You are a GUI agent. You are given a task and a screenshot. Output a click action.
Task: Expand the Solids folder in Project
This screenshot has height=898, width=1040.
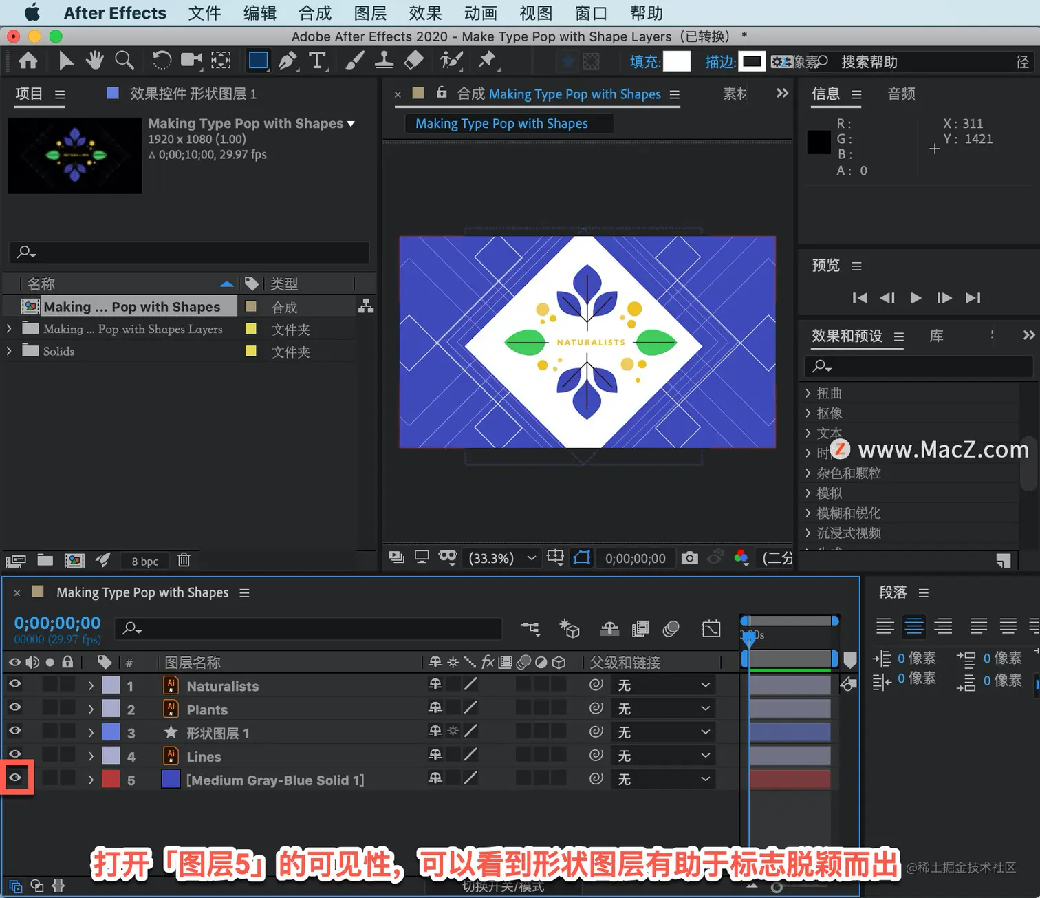9,351
